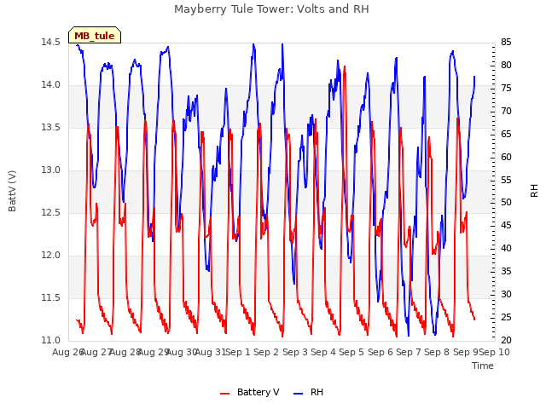Click the 40 tick on RH axis
546x409 pixels.
click(x=506, y=248)
